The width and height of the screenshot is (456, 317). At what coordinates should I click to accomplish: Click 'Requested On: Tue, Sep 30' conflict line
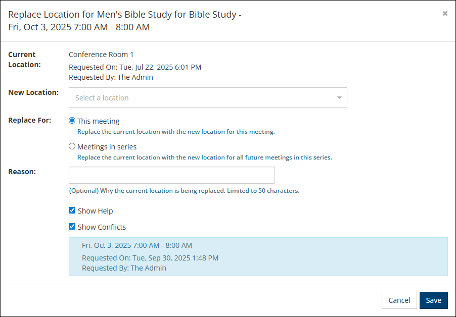[x=150, y=258]
